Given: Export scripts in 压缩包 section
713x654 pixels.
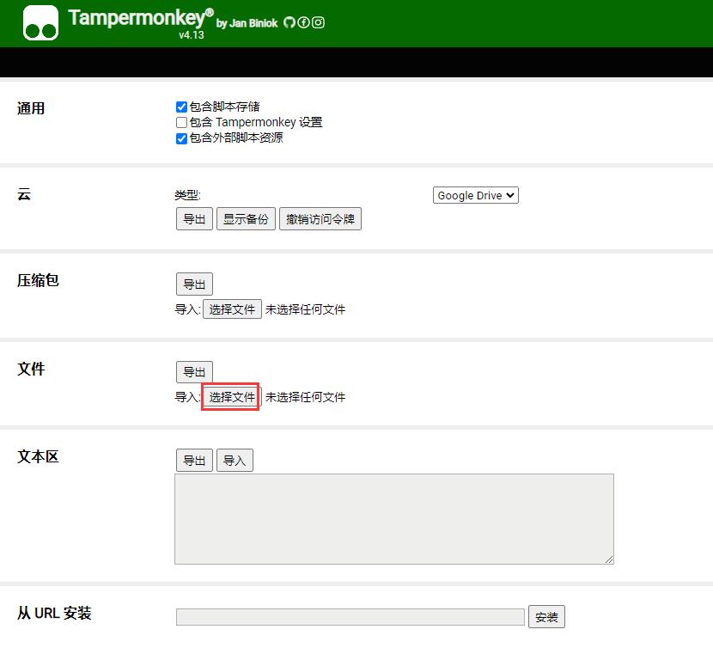Looking at the screenshot, I should 194,284.
